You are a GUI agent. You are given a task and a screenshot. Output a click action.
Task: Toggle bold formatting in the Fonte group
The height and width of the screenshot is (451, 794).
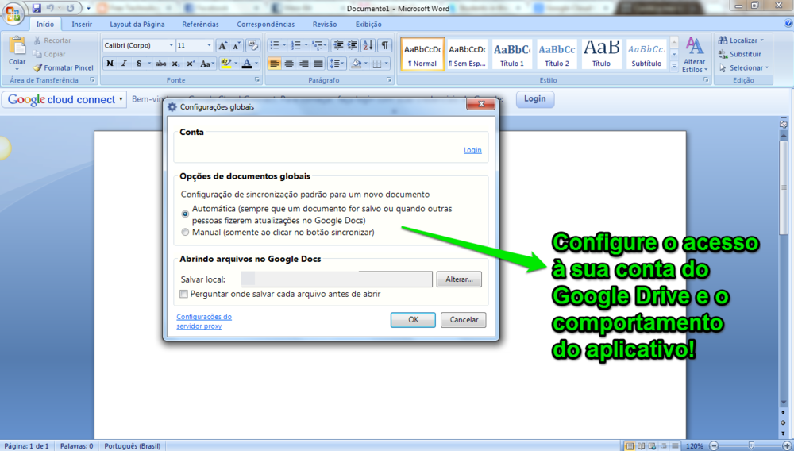110,64
